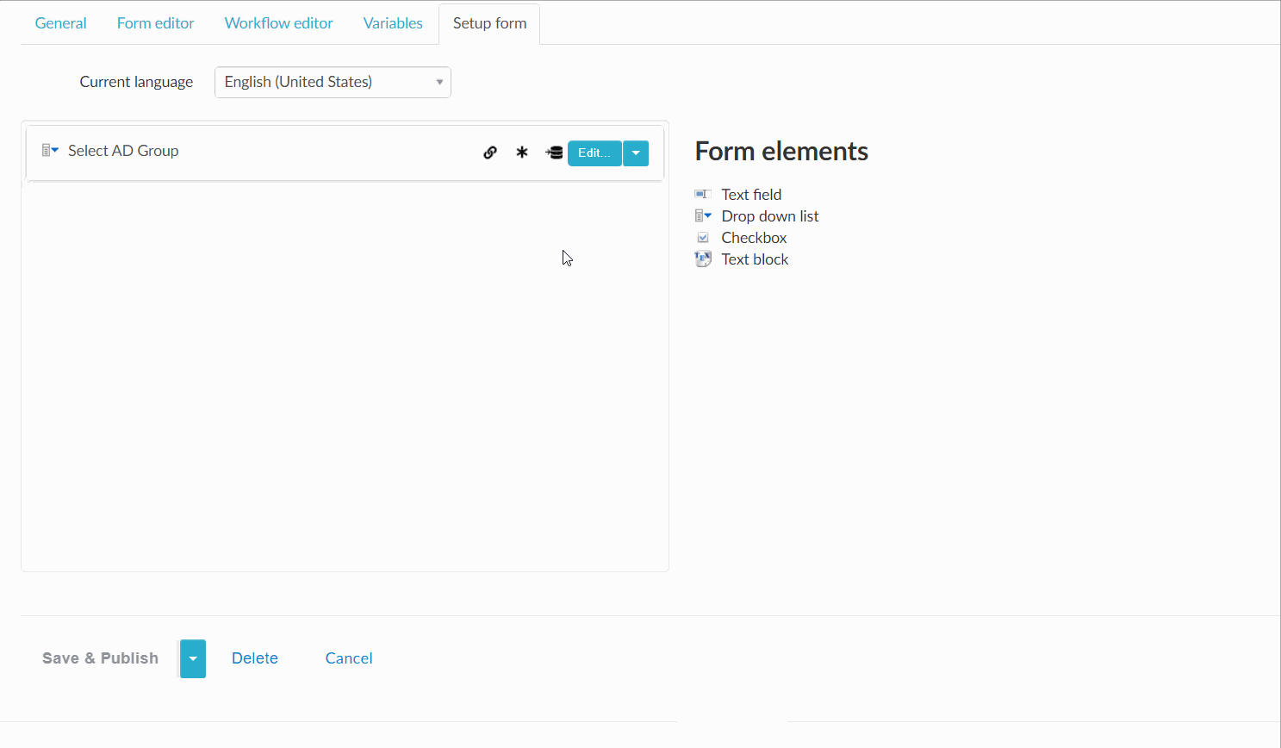
Task: Click the drop-down type icon beside Select AD Group
Action: tap(50, 151)
